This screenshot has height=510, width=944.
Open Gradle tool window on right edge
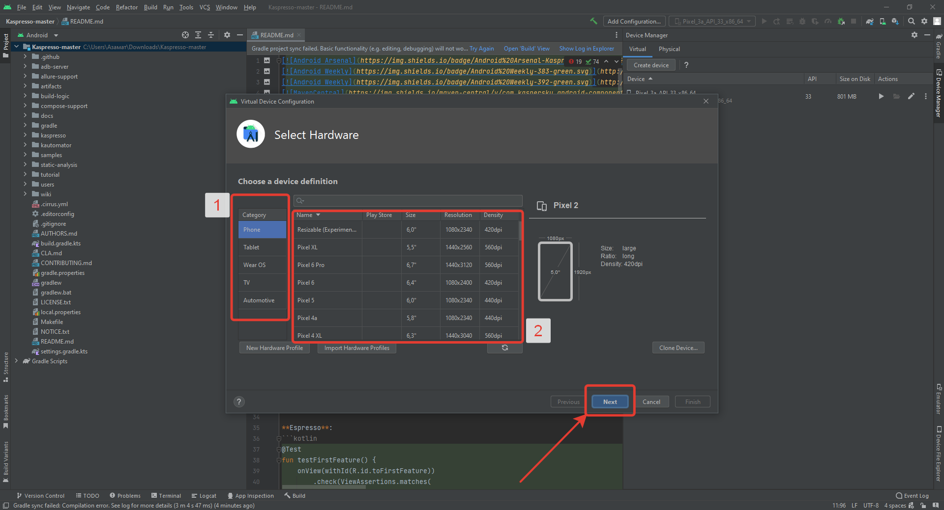939,47
